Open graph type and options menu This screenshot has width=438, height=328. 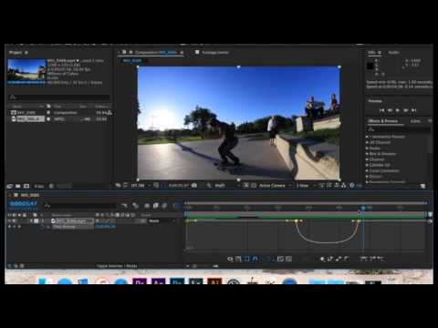point(238,259)
